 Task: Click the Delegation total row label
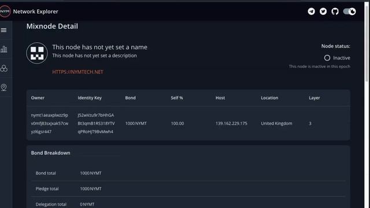[x=51, y=204]
